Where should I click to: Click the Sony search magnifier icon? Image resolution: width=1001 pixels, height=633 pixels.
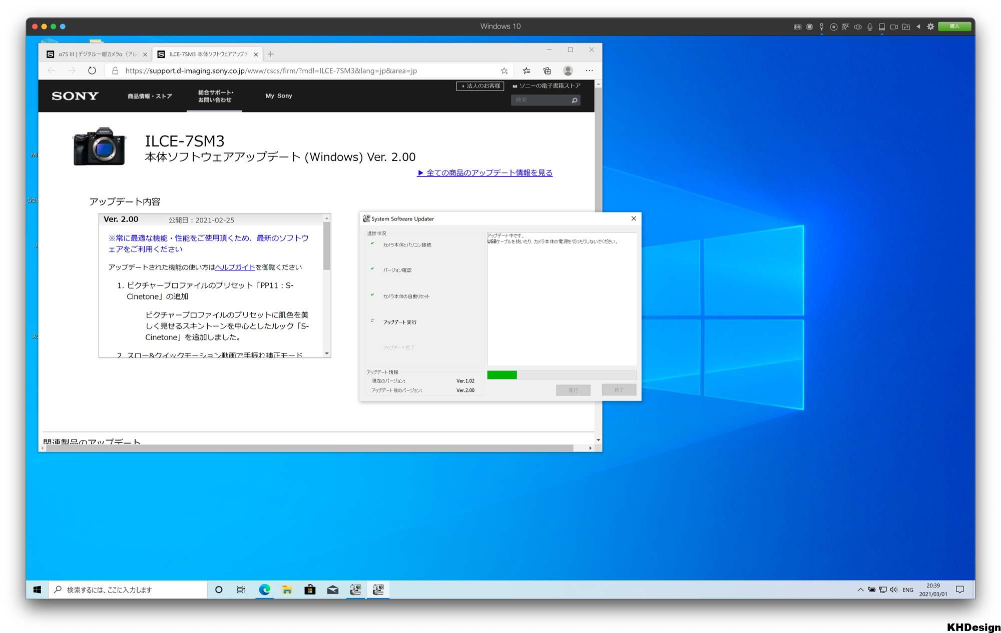575,100
